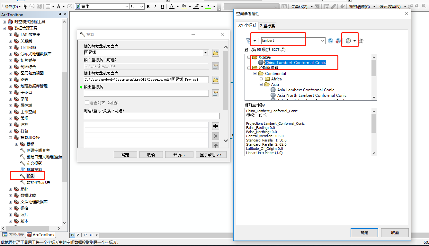The image size is (429, 246).
Task: Click the fill color bucket swatch
Action: tap(184, 7)
